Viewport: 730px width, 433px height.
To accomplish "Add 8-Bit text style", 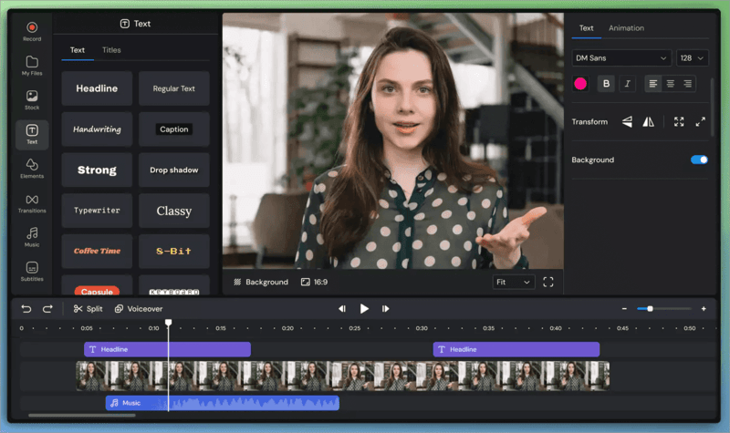I will pos(174,252).
